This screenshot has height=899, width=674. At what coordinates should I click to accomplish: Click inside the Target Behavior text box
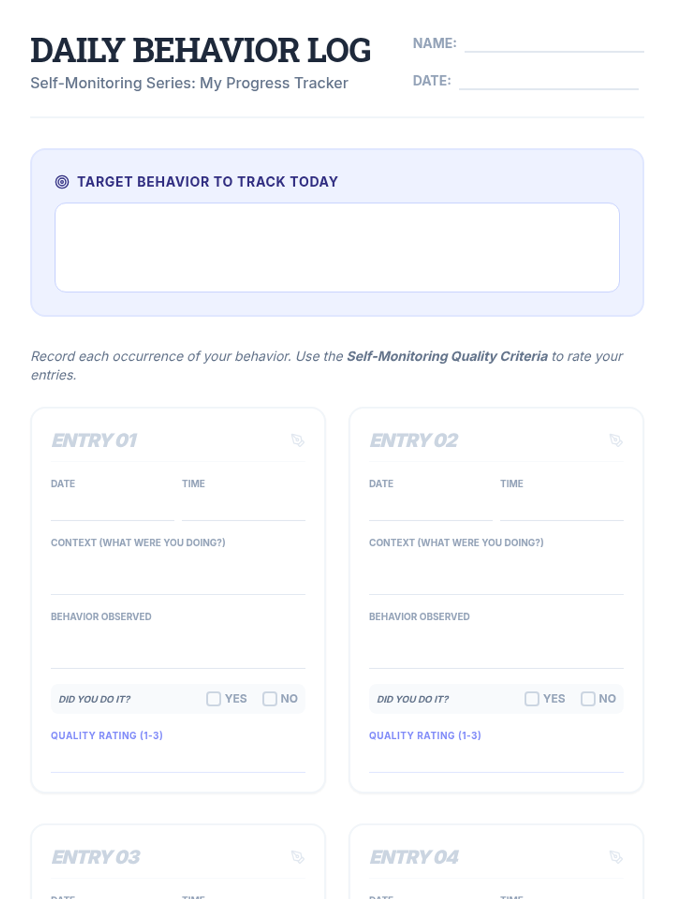(337, 247)
